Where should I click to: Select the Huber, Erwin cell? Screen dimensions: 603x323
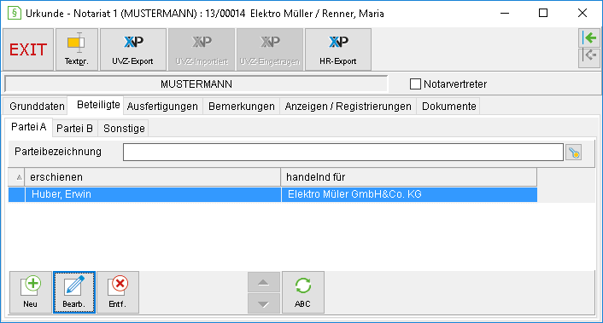pyautogui.click(x=153, y=194)
